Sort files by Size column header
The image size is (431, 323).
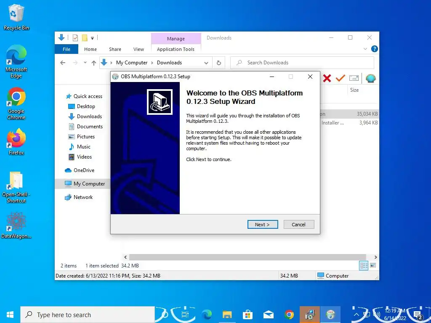click(354, 90)
